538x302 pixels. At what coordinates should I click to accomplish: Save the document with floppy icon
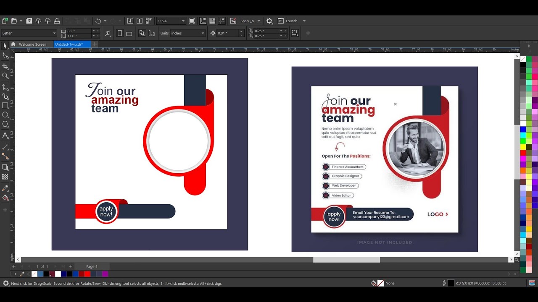click(x=29, y=21)
